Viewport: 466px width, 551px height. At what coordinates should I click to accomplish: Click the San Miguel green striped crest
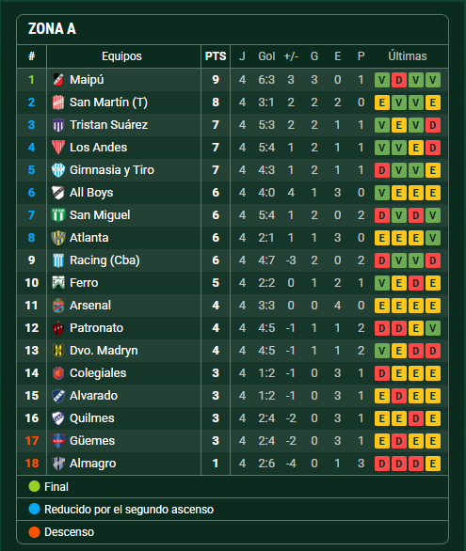[58, 215]
